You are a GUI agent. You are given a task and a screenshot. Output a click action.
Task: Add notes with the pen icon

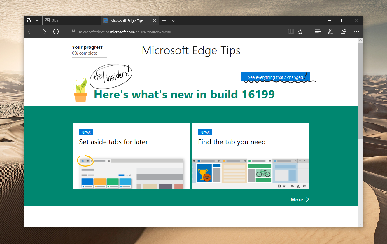point(331,32)
